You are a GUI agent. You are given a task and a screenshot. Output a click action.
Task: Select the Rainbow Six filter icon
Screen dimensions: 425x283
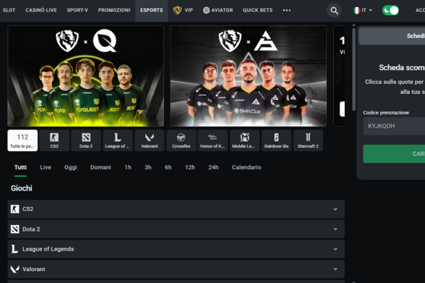(276, 140)
